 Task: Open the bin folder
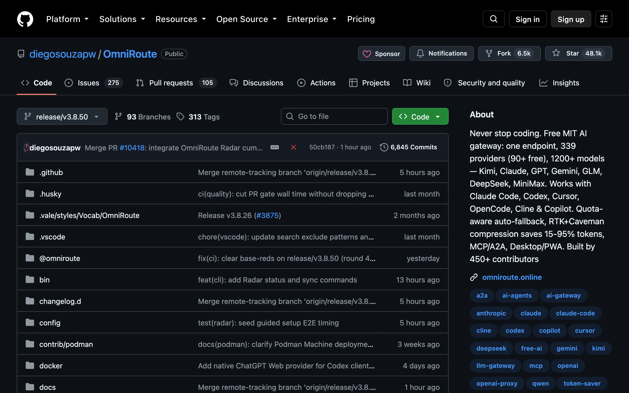click(44, 280)
